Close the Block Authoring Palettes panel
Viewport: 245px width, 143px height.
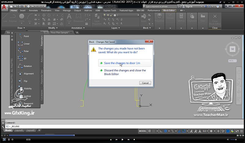(x=12, y=33)
